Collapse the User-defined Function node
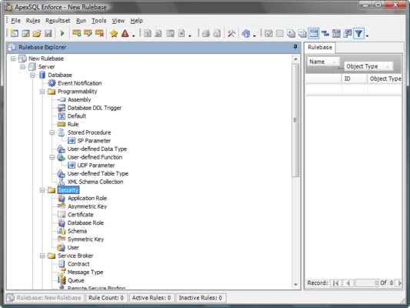410x308 pixels. point(52,157)
